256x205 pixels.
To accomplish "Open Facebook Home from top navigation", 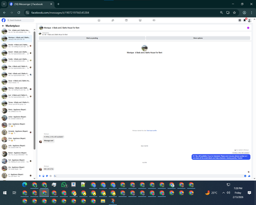I will 99,20.
